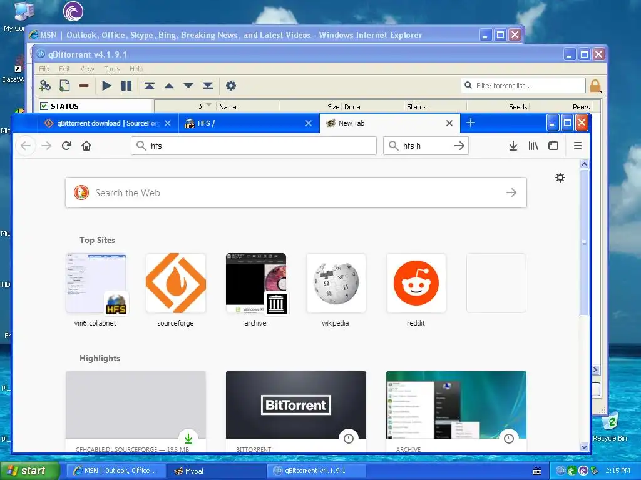Open the hamburger menu in Mypal
The image size is (641, 480).
(578, 146)
